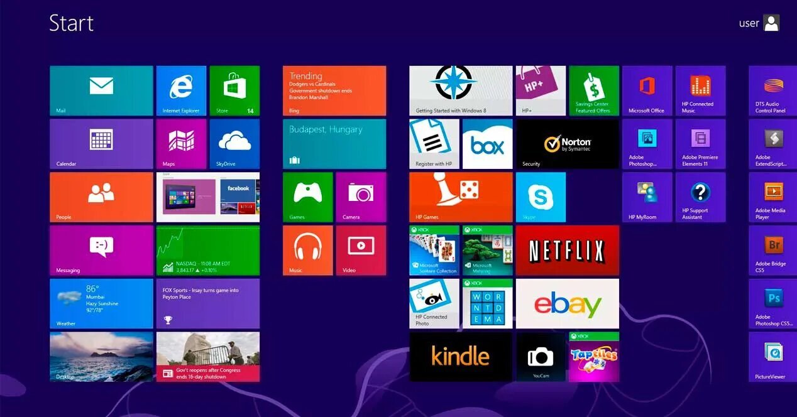This screenshot has width=797, height=417.
Task: Open the Music tile
Action: 307,251
